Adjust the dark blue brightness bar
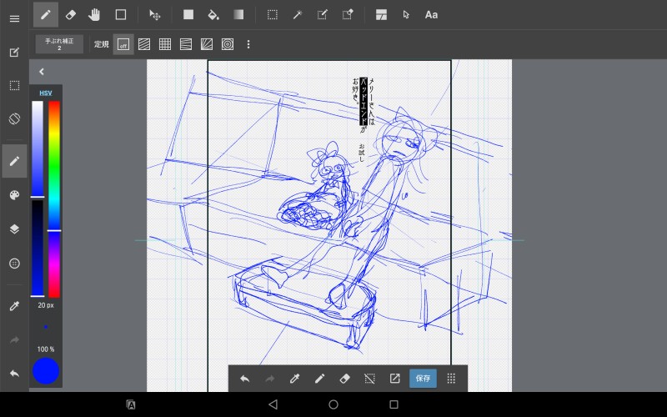This screenshot has width=667, height=417. click(x=38, y=248)
